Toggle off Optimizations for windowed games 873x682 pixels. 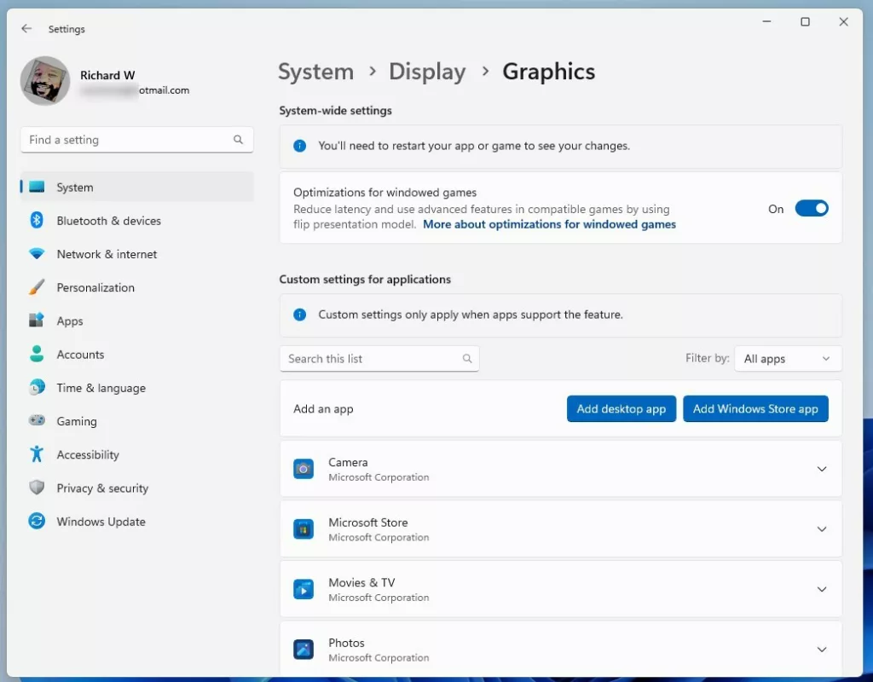[812, 208]
